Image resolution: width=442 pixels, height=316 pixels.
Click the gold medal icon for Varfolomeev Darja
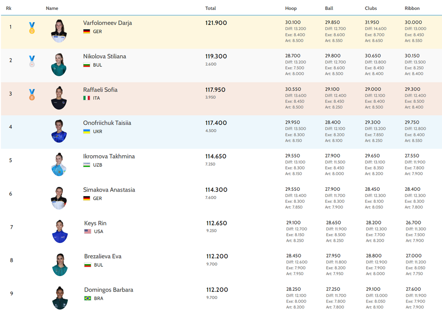32,28
